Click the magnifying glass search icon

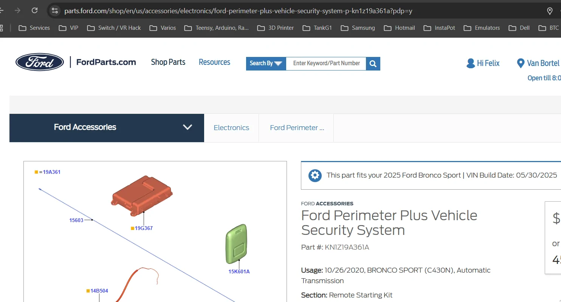coord(373,63)
